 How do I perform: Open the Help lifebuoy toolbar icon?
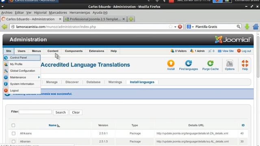click(245, 64)
